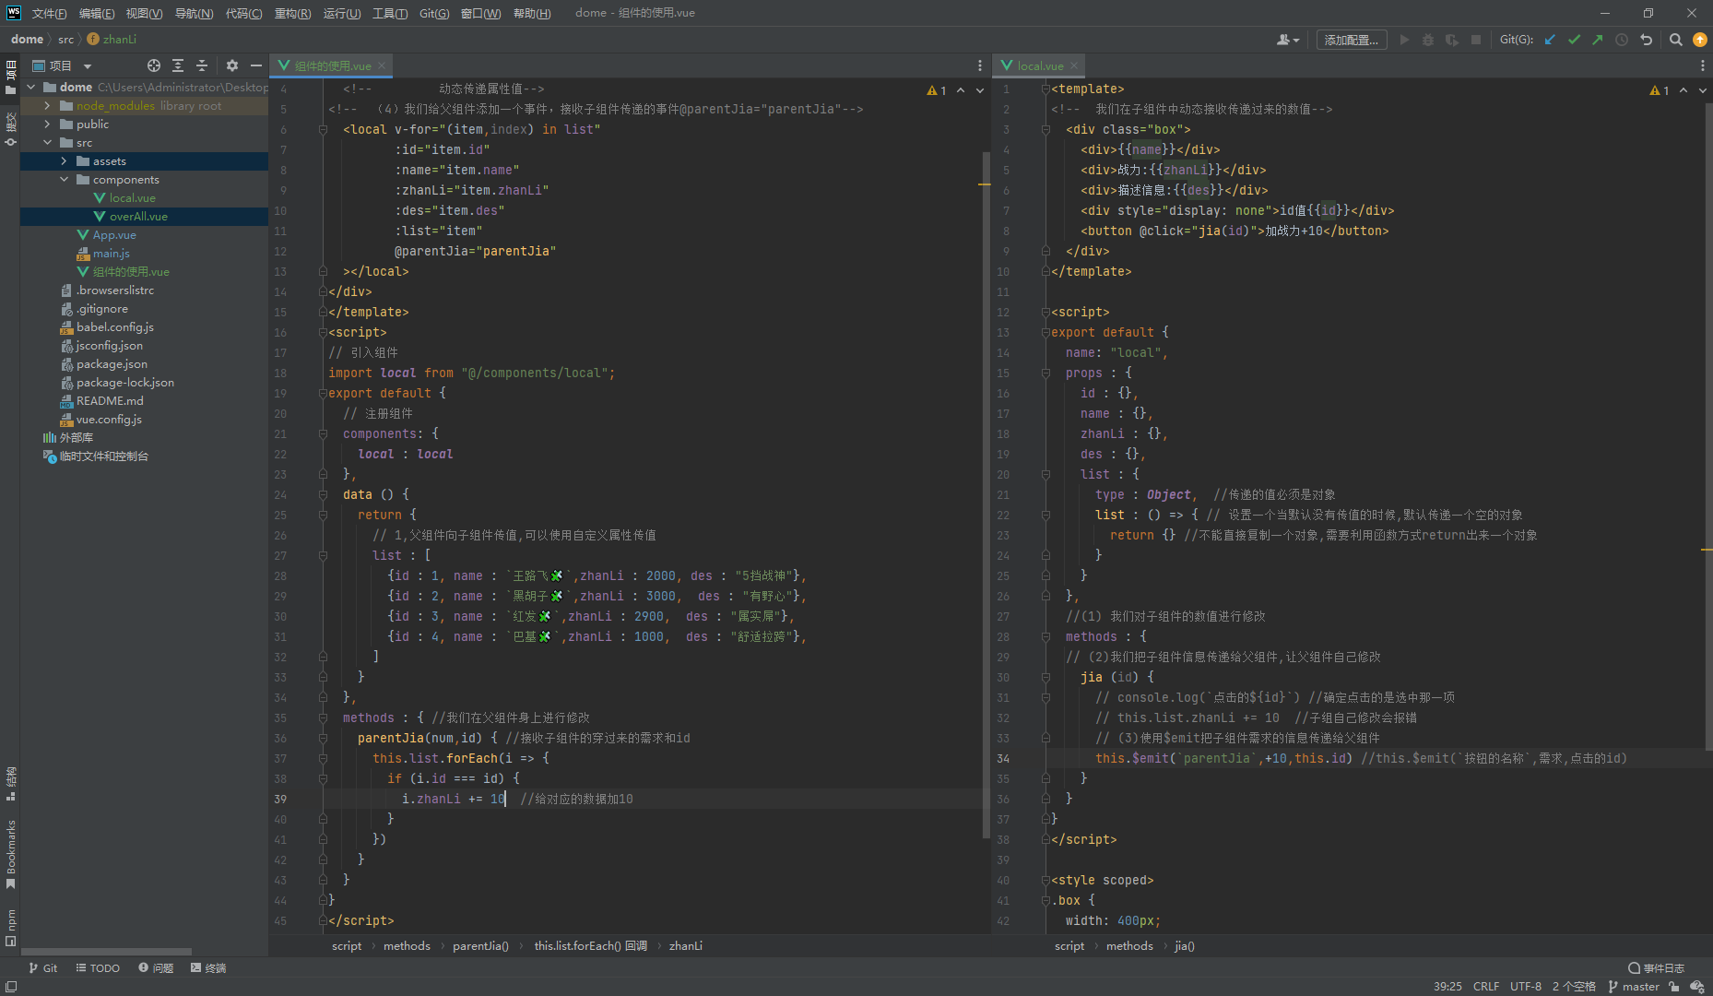Toggle the TODO tool window
The width and height of the screenshot is (1713, 996).
tap(98, 967)
